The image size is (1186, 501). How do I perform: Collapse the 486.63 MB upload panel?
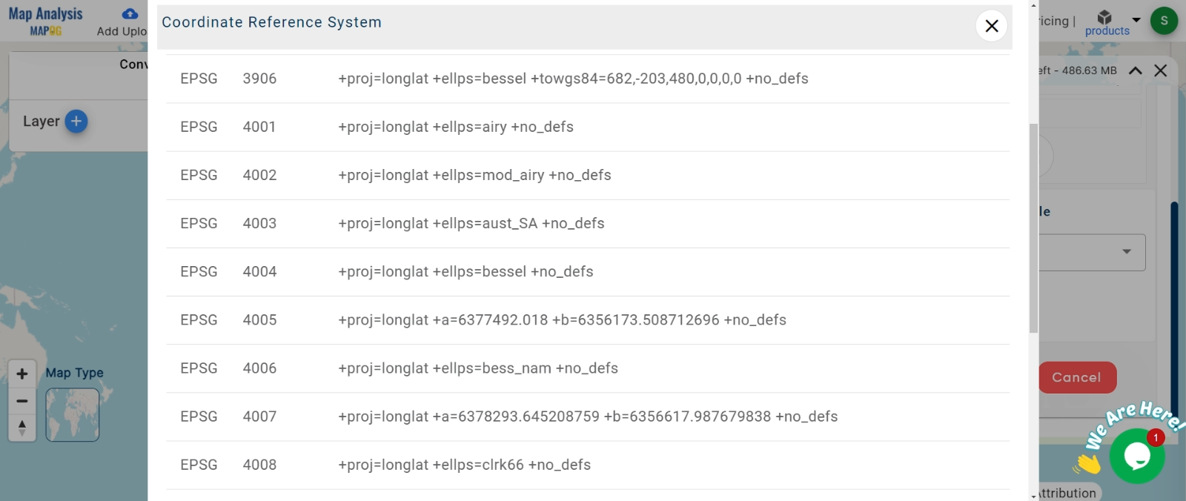point(1135,70)
